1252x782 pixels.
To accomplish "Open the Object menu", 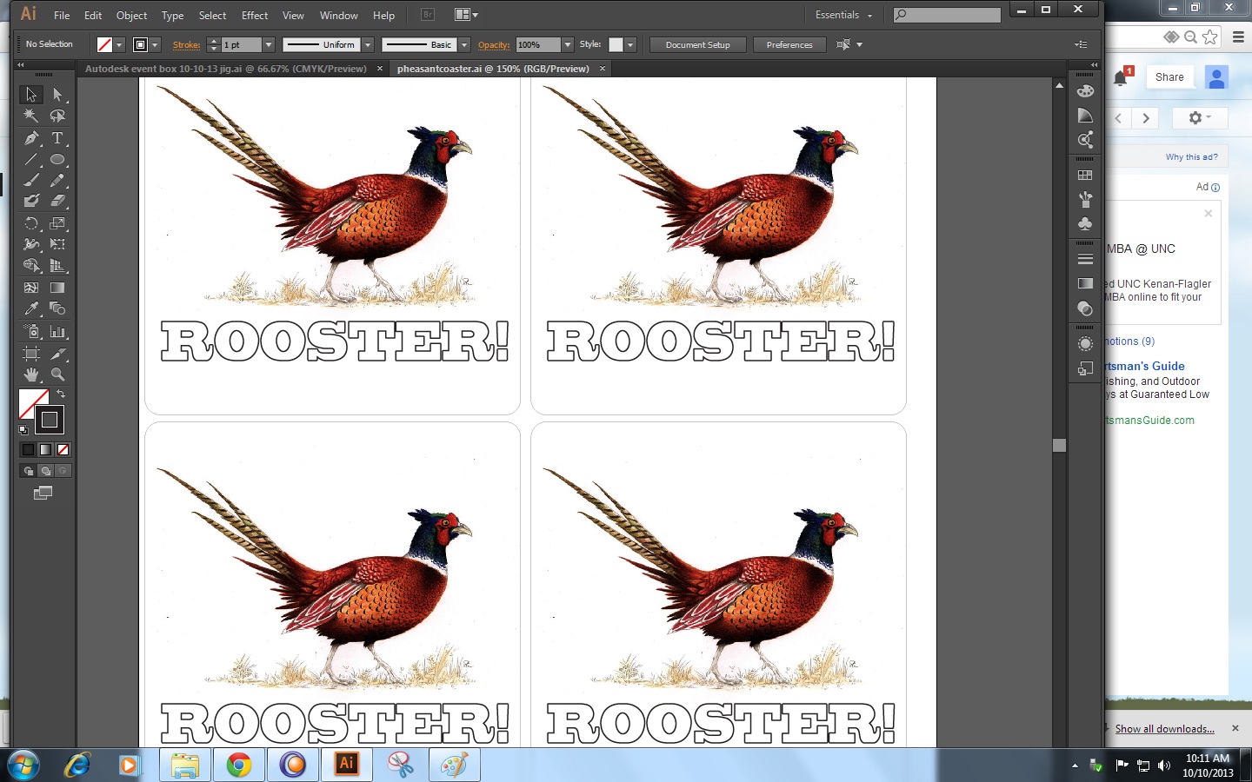I will tap(131, 16).
